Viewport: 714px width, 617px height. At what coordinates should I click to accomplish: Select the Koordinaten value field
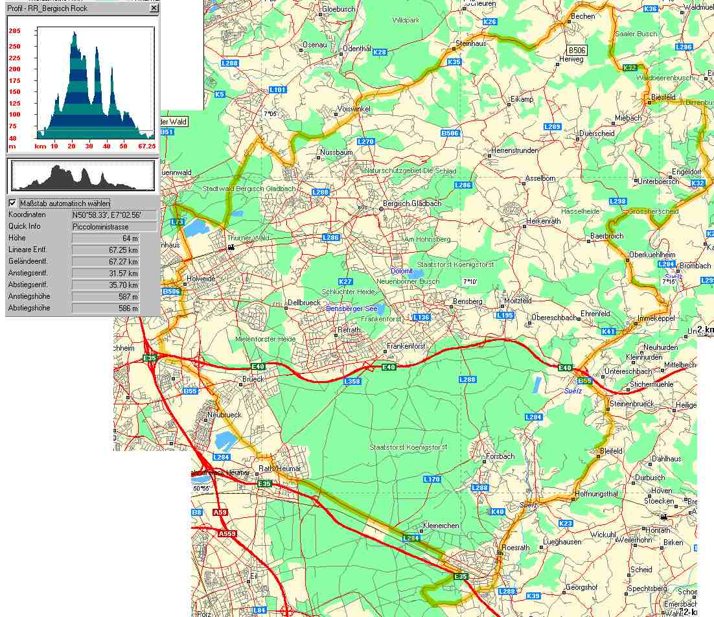pos(114,215)
